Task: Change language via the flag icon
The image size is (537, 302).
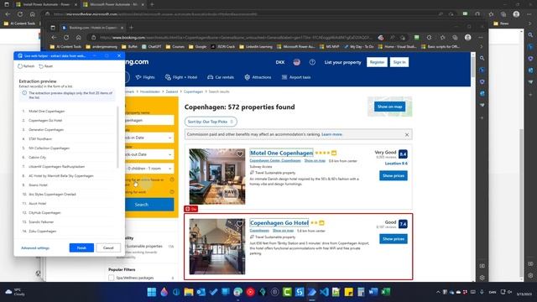Action: click(x=296, y=62)
